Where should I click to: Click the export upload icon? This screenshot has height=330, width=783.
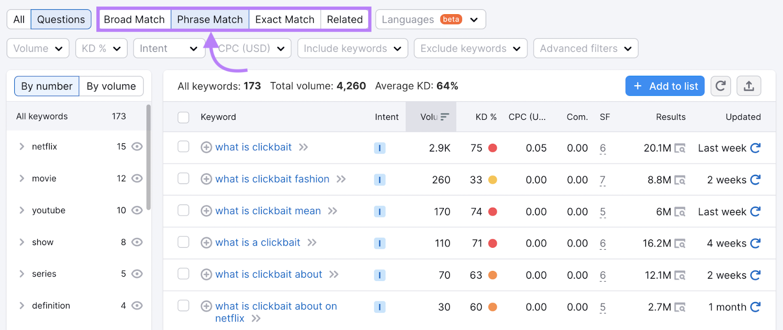[749, 86]
